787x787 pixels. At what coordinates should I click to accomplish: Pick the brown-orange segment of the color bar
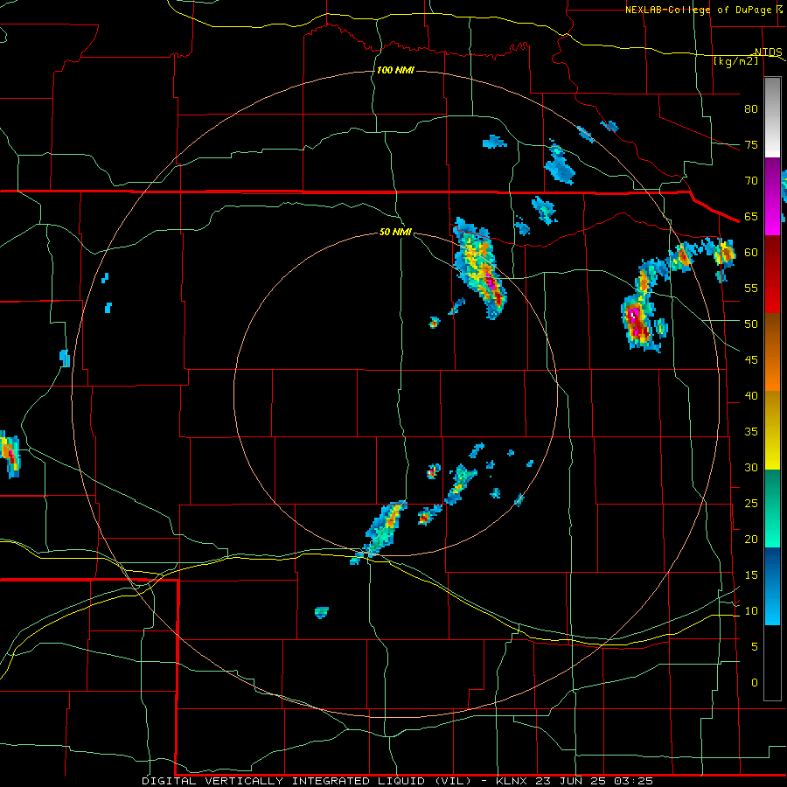tap(772, 352)
